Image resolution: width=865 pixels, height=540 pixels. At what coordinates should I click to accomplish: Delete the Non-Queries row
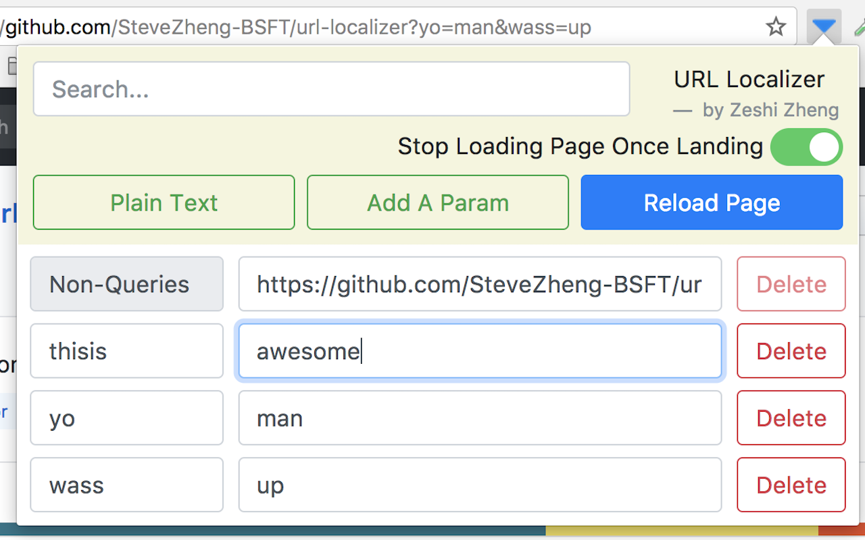pos(791,284)
